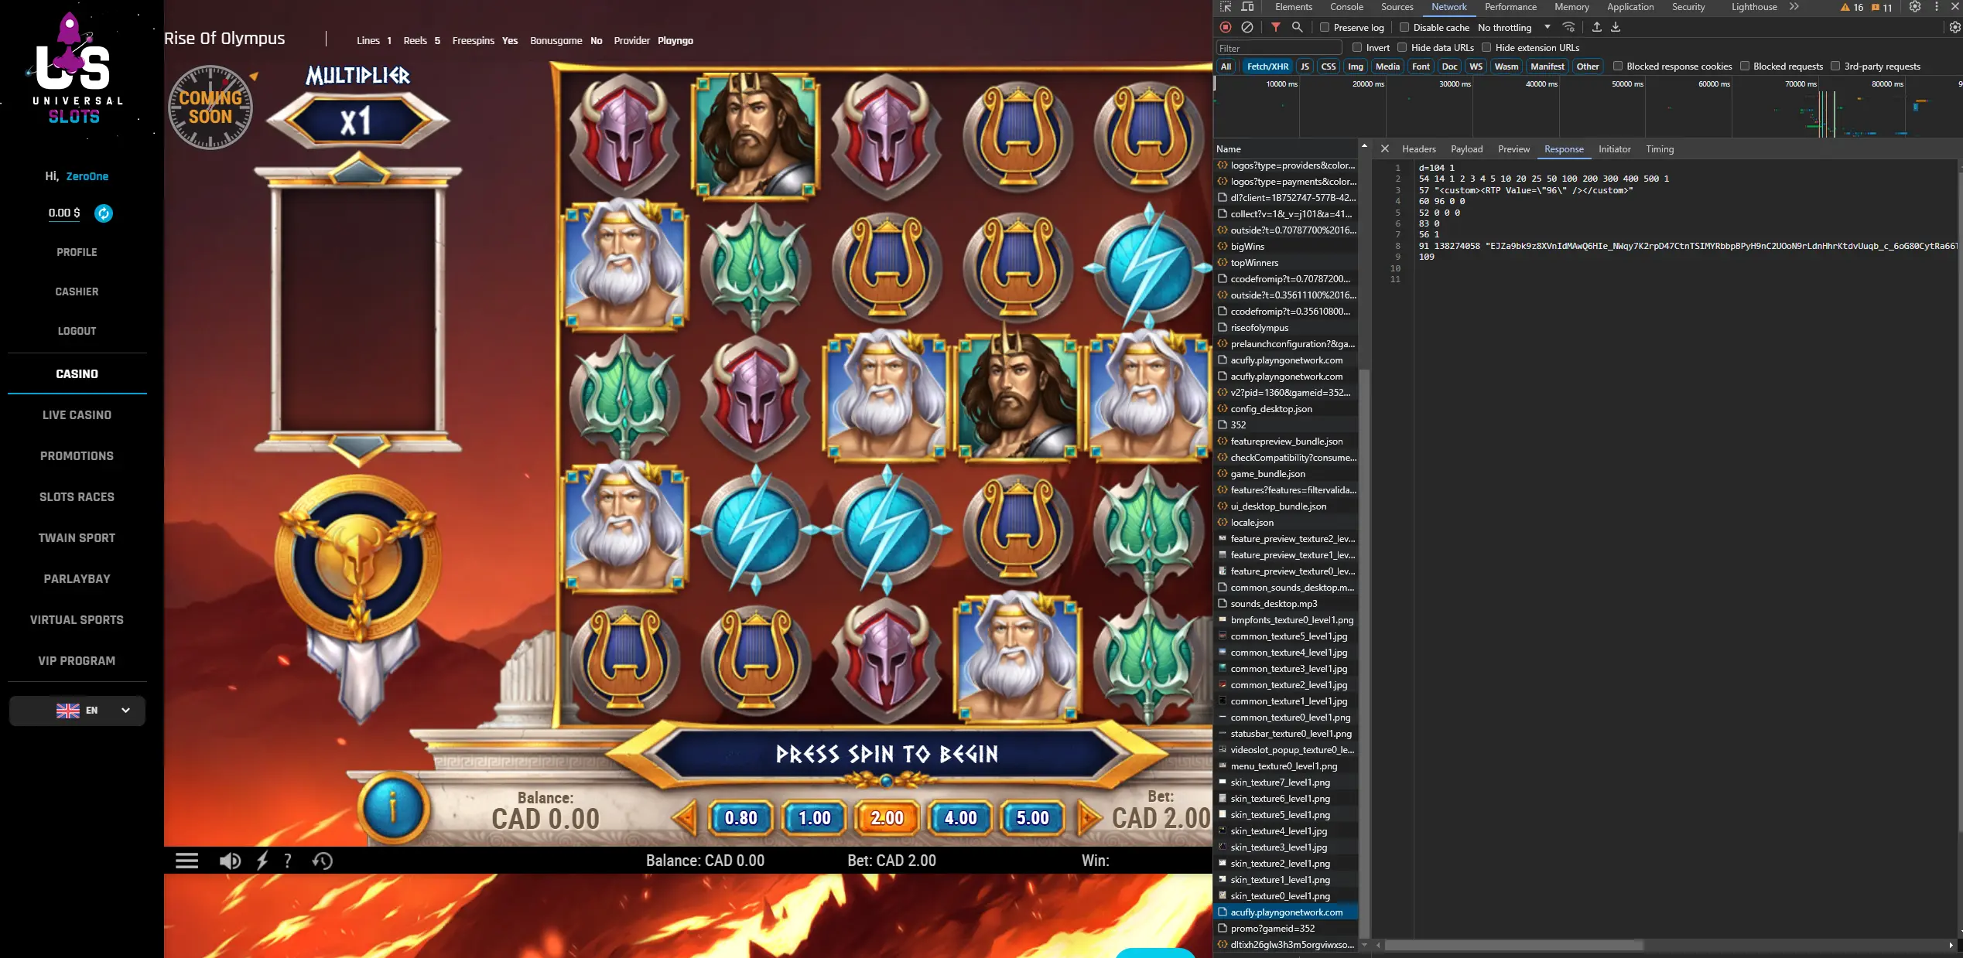1963x958 pixels.
Task: Open DevTools customize three-dot menu
Action: pos(1937,7)
